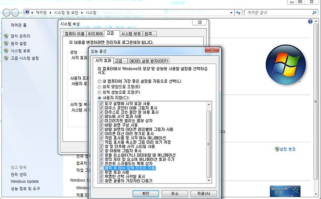Click up arrow of visual effects list scrollbar
Image resolution: width=321 pixels, height=199 pixels.
click(209, 104)
